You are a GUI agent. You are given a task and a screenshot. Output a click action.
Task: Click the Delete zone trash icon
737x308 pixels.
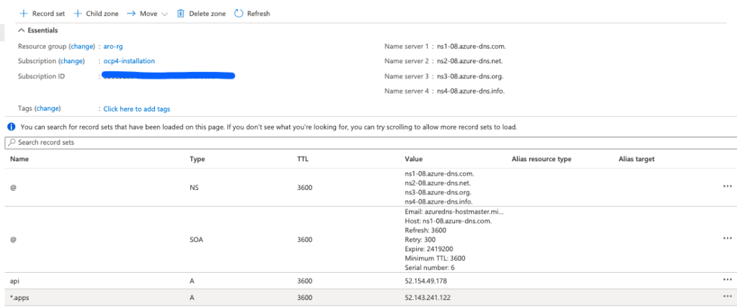click(180, 14)
